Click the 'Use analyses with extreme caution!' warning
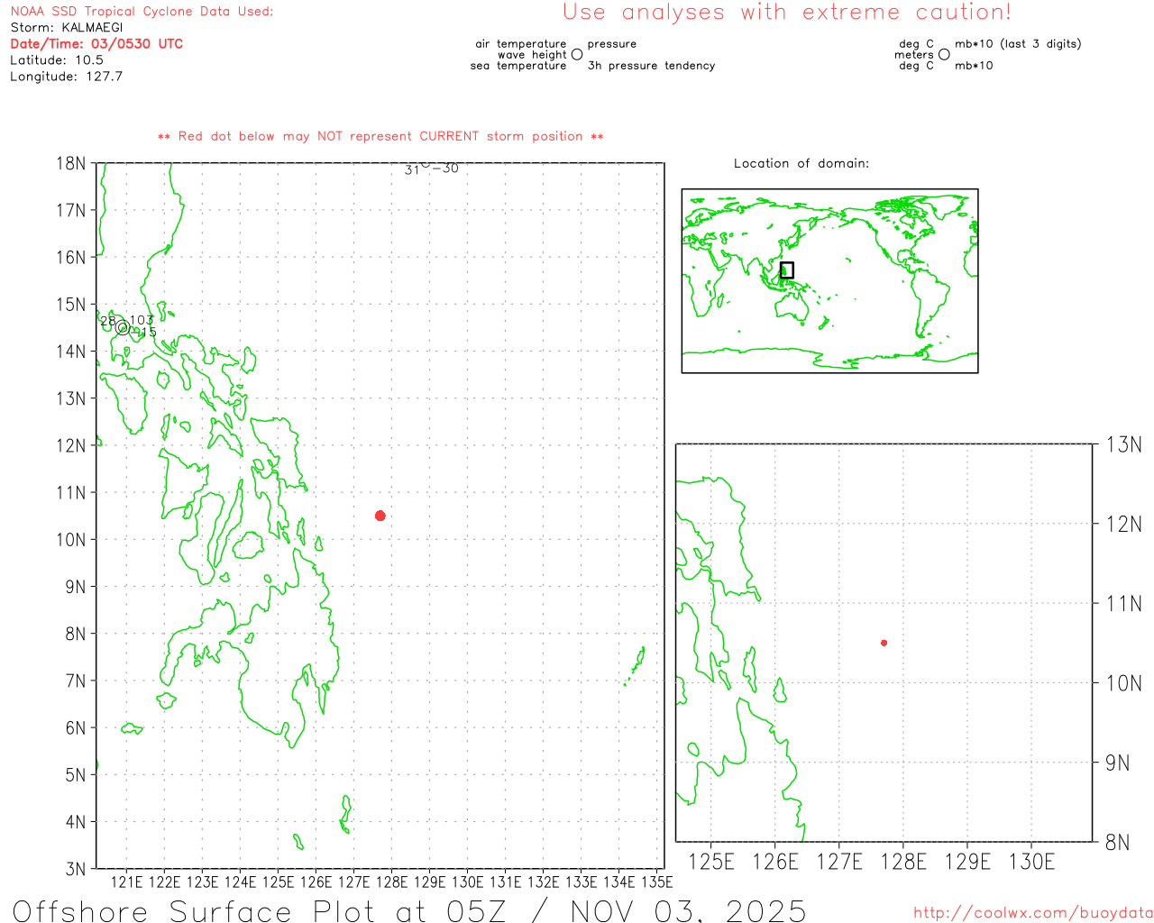The image size is (1154, 923). 786,13
